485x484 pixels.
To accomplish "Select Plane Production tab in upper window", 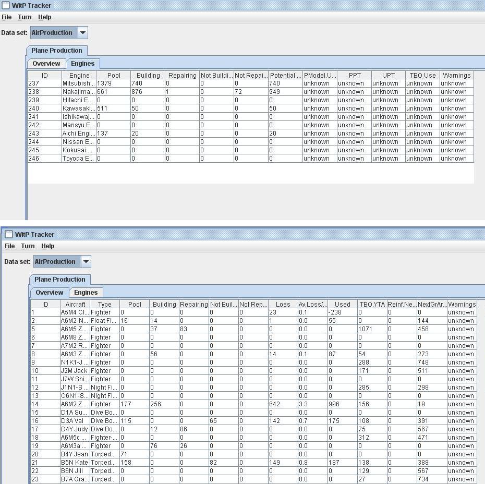I will (57, 51).
